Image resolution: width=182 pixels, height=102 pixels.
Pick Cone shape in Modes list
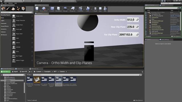click(x=22, y=52)
